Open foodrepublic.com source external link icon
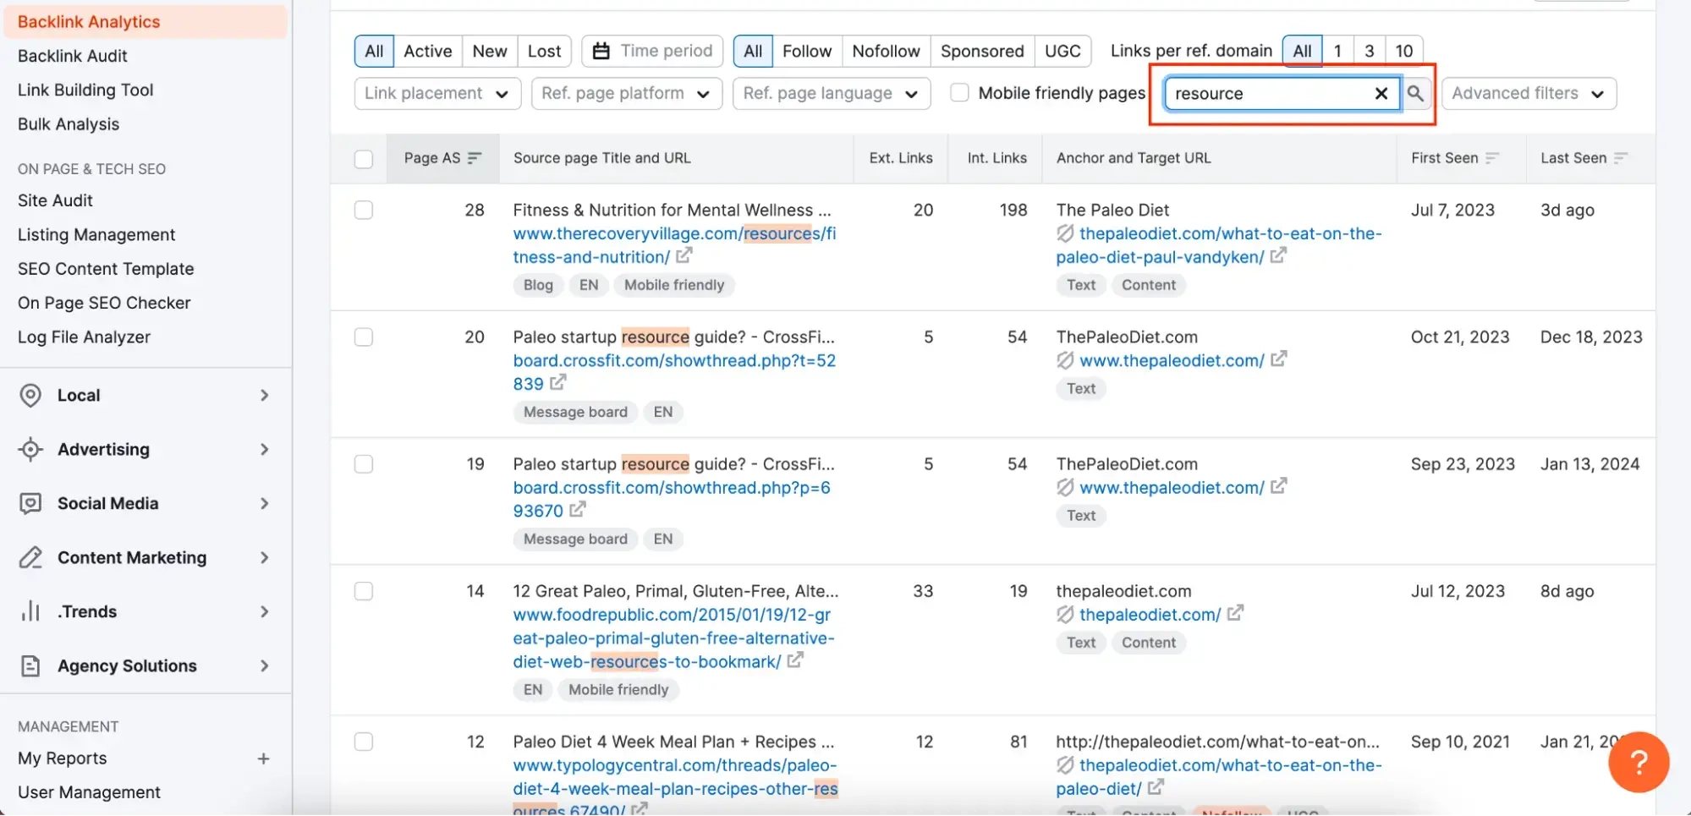The image size is (1691, 816). pos(795,660)
